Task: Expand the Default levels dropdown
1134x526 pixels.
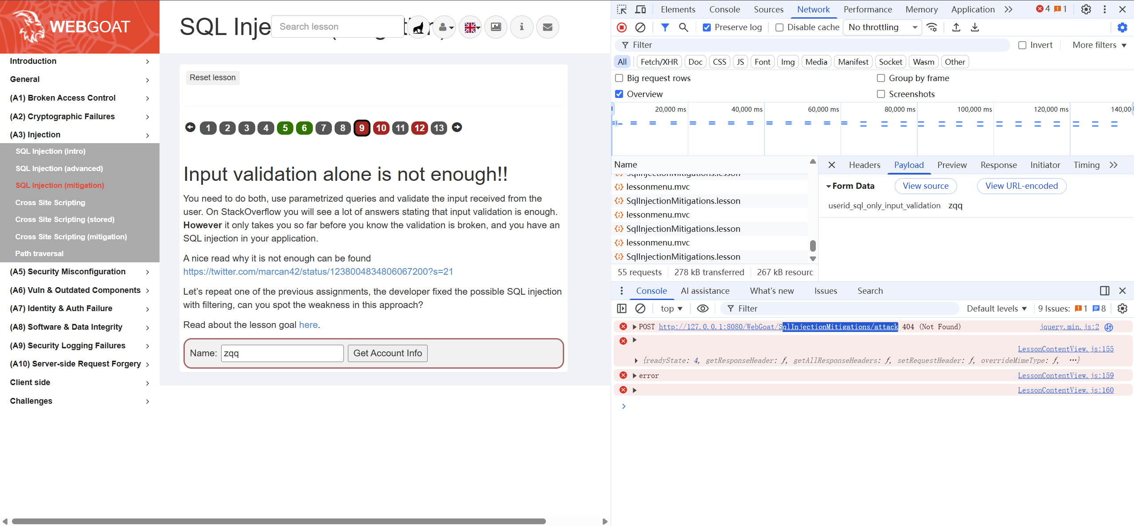Action: pyautogui.click(x=996, y=308)
